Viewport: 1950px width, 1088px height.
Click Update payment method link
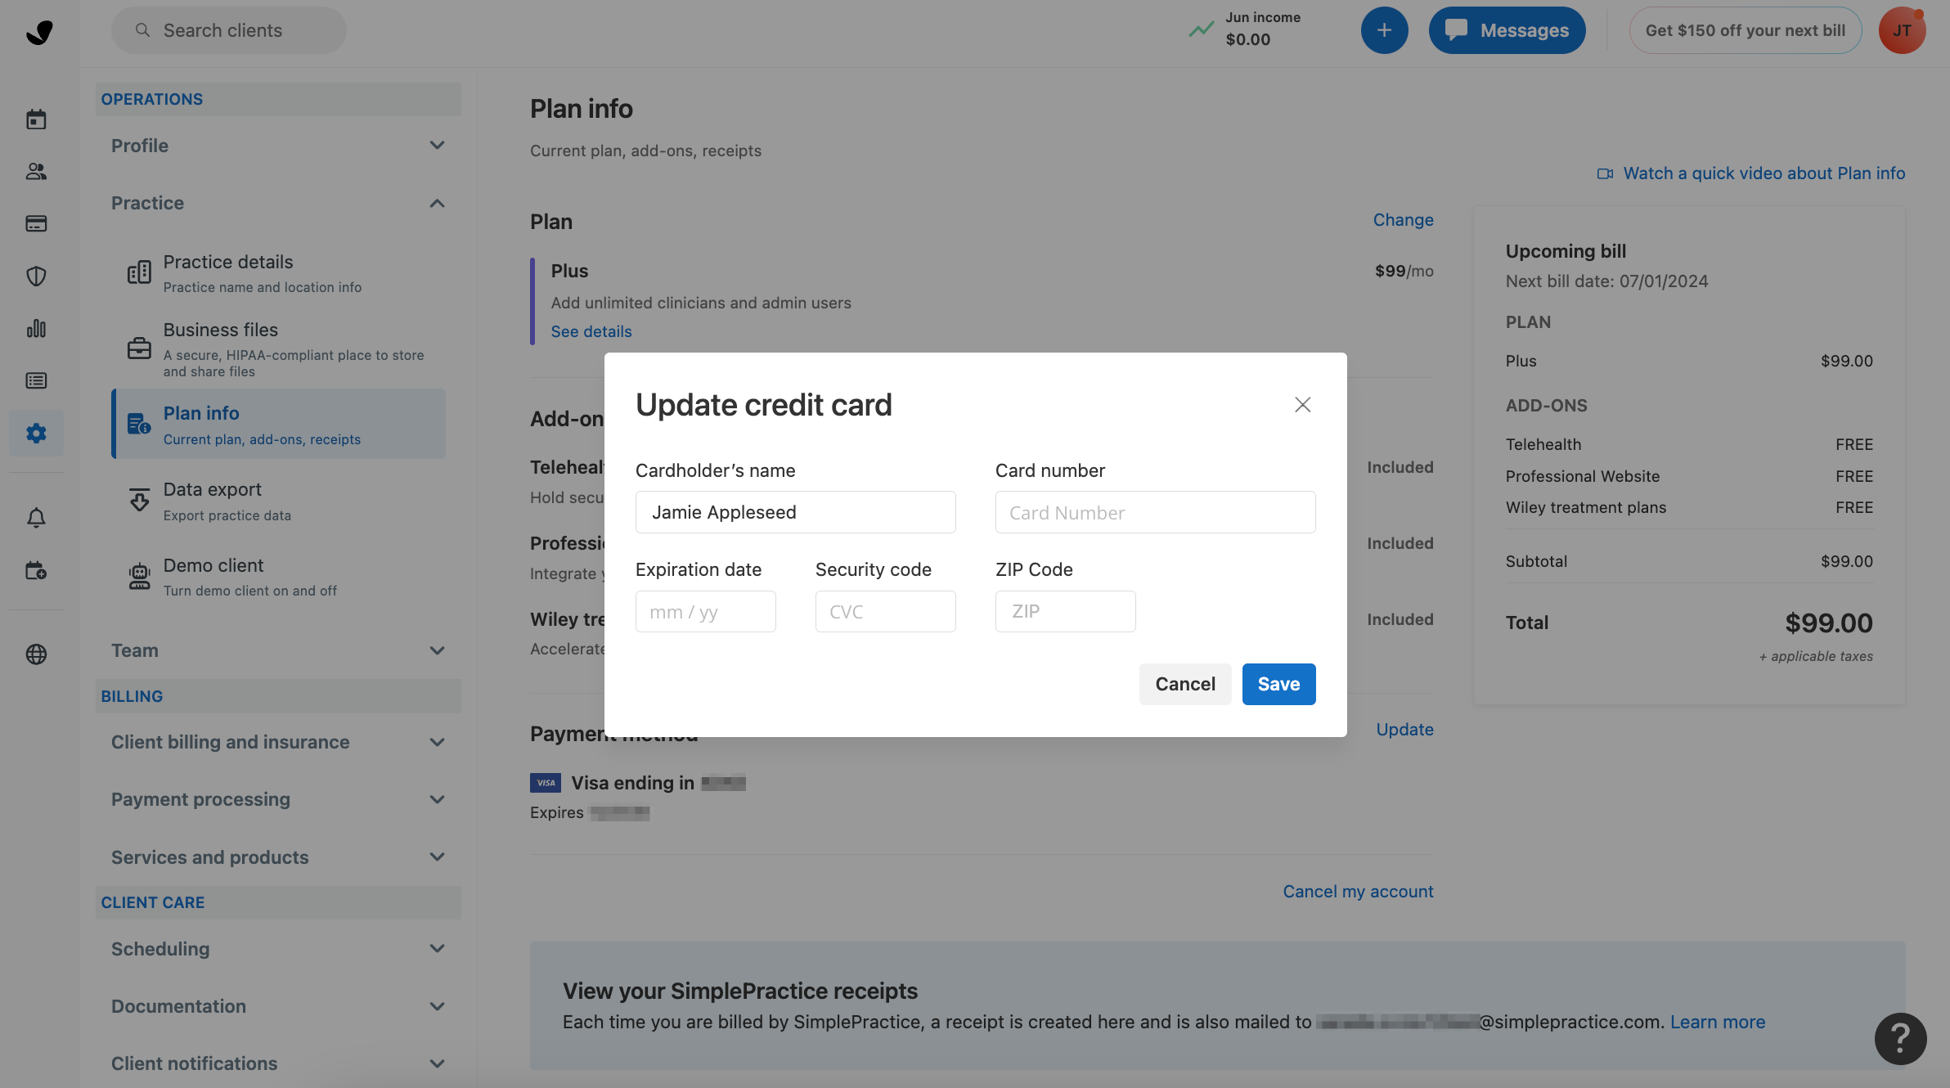tap(1404, 730)
